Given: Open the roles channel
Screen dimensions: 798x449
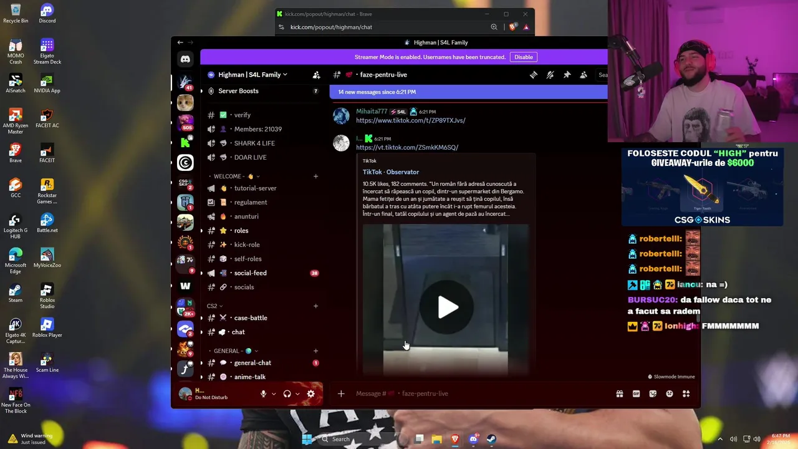Looking at the screenshot, I should pos(264,231).
